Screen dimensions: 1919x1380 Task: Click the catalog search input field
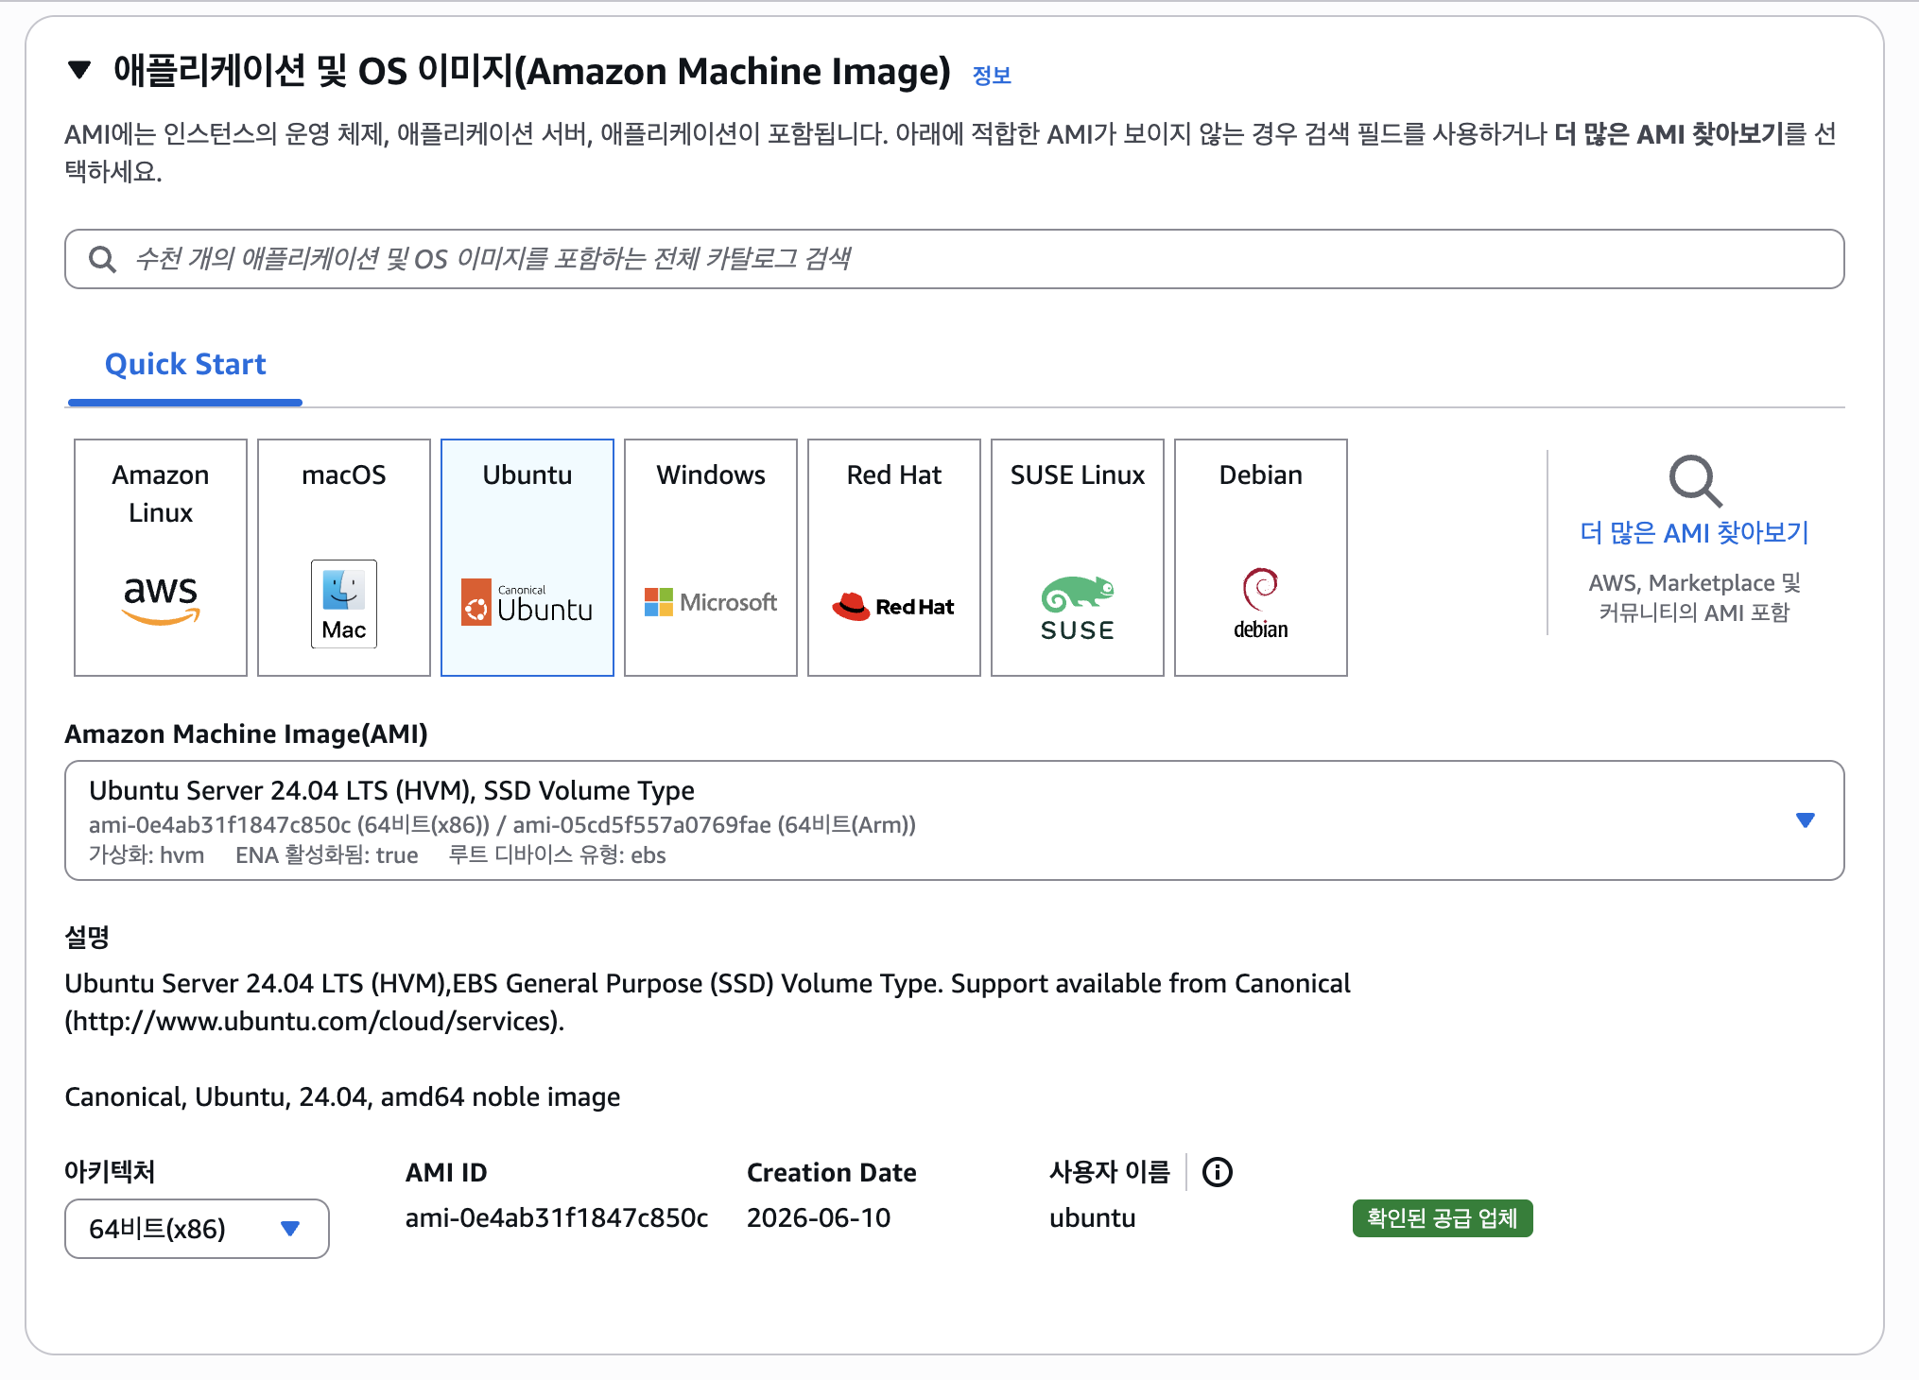coord(955,259)
